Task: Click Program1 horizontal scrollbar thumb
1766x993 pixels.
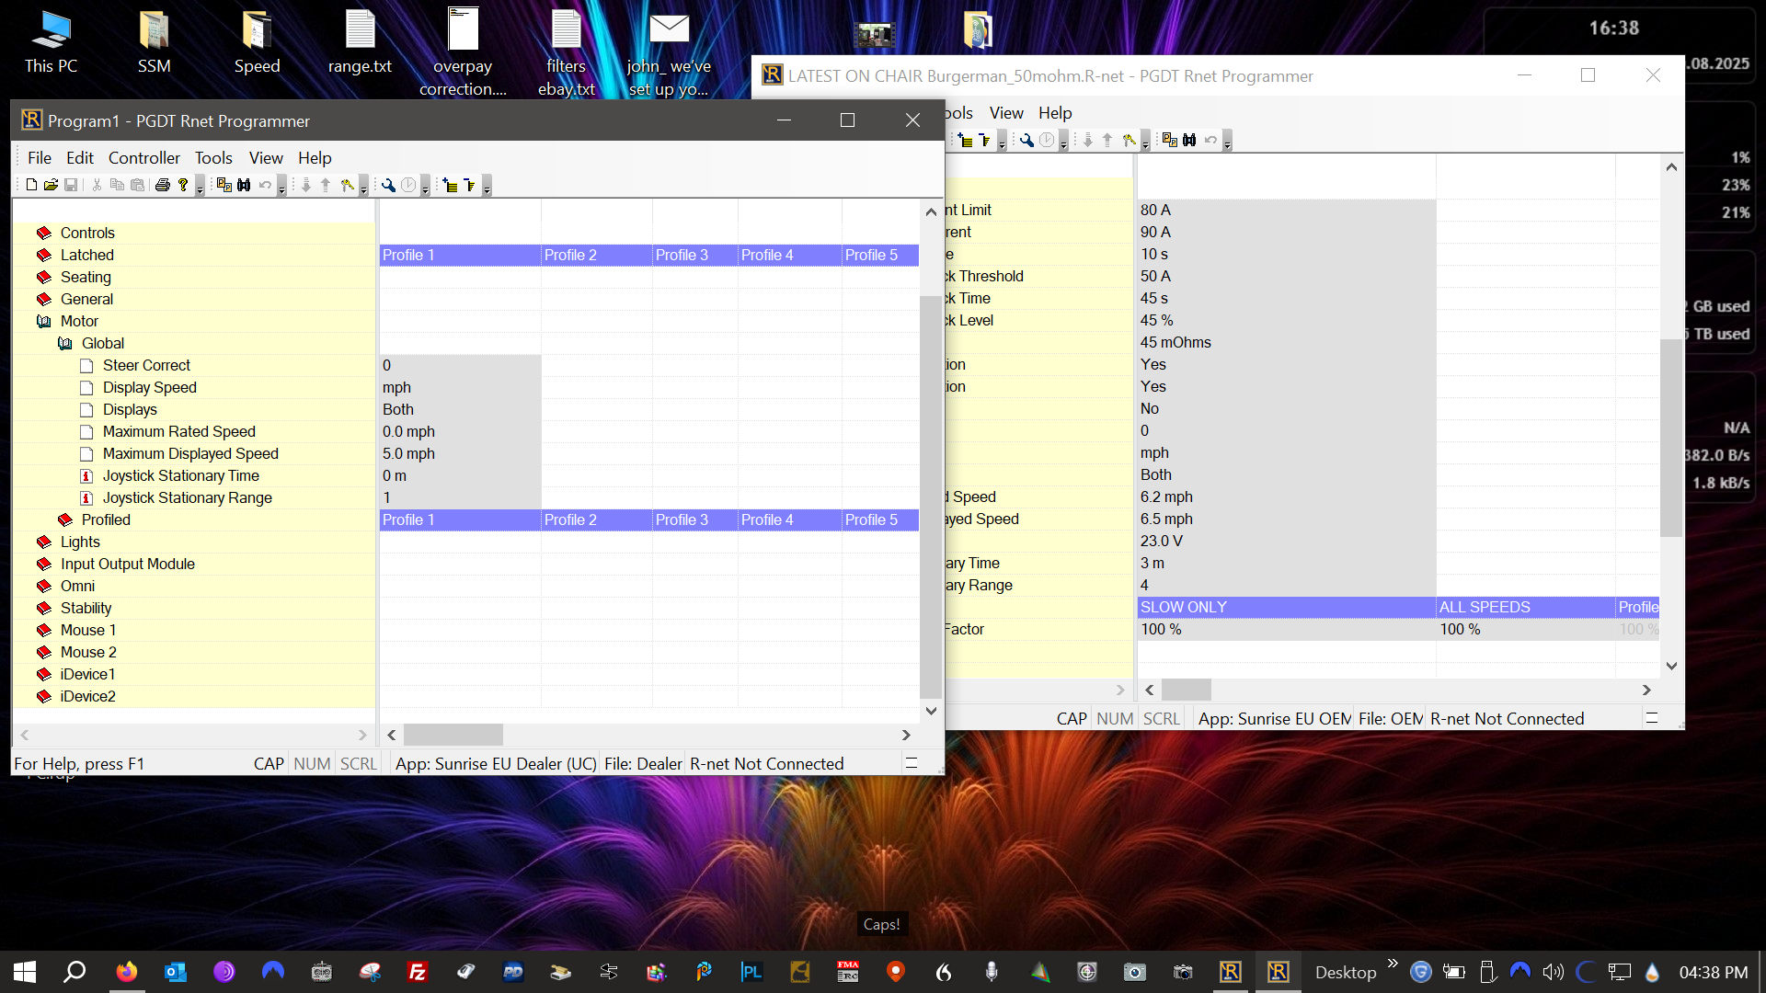Action: click(x=453, y=735)
